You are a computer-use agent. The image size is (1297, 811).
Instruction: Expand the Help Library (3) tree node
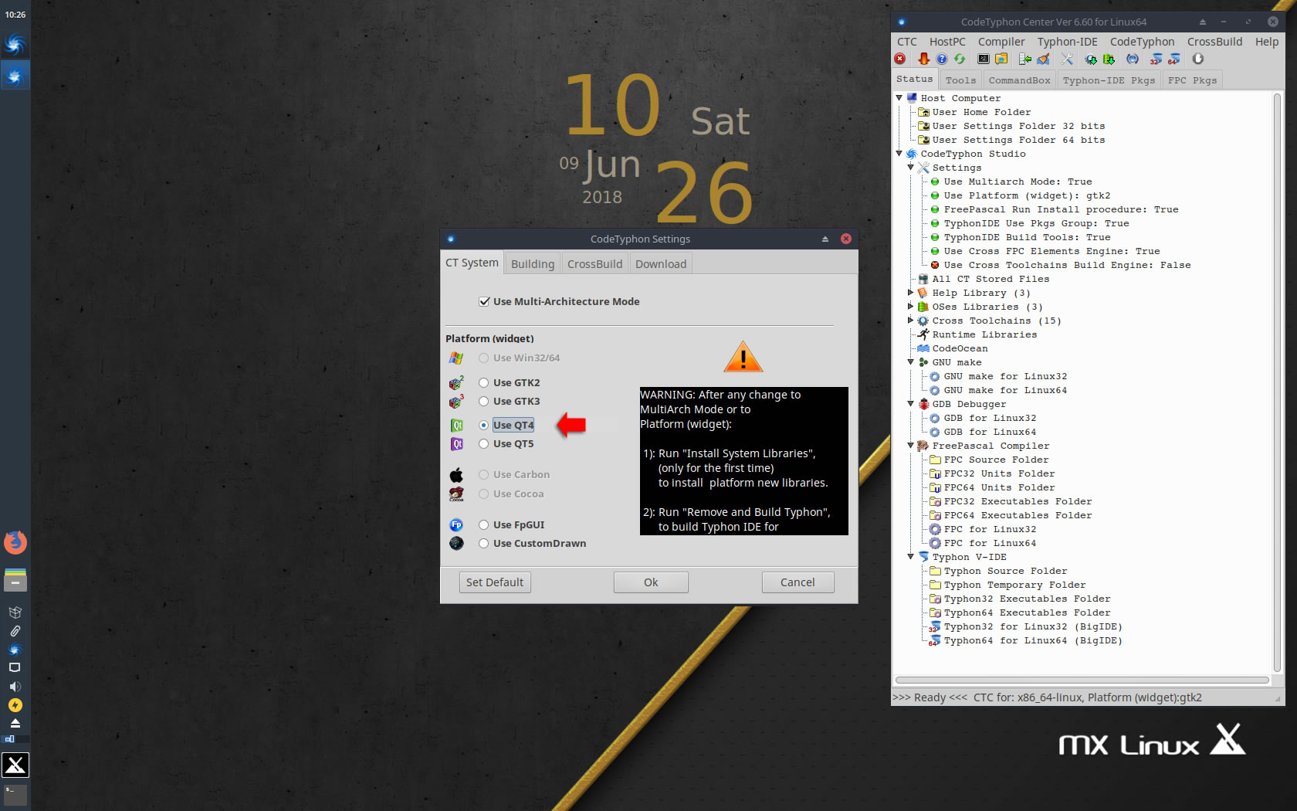click(910, 293)
